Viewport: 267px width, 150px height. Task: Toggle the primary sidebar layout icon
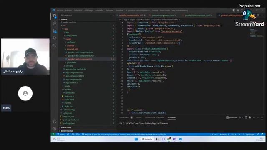point(234,10)
